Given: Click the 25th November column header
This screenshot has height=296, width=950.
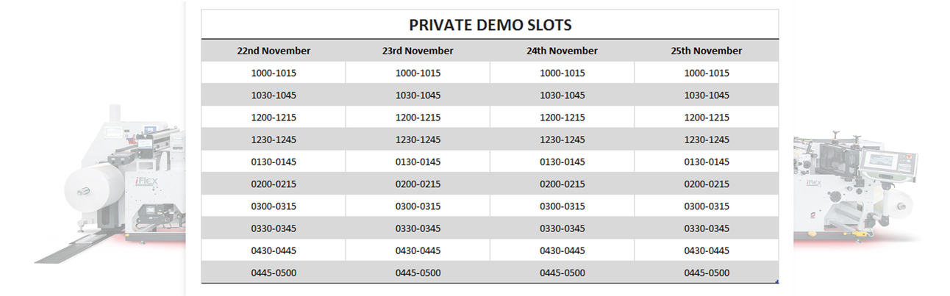Looking at the screenshot, I should pyautogui.click(x=707, y=51).
